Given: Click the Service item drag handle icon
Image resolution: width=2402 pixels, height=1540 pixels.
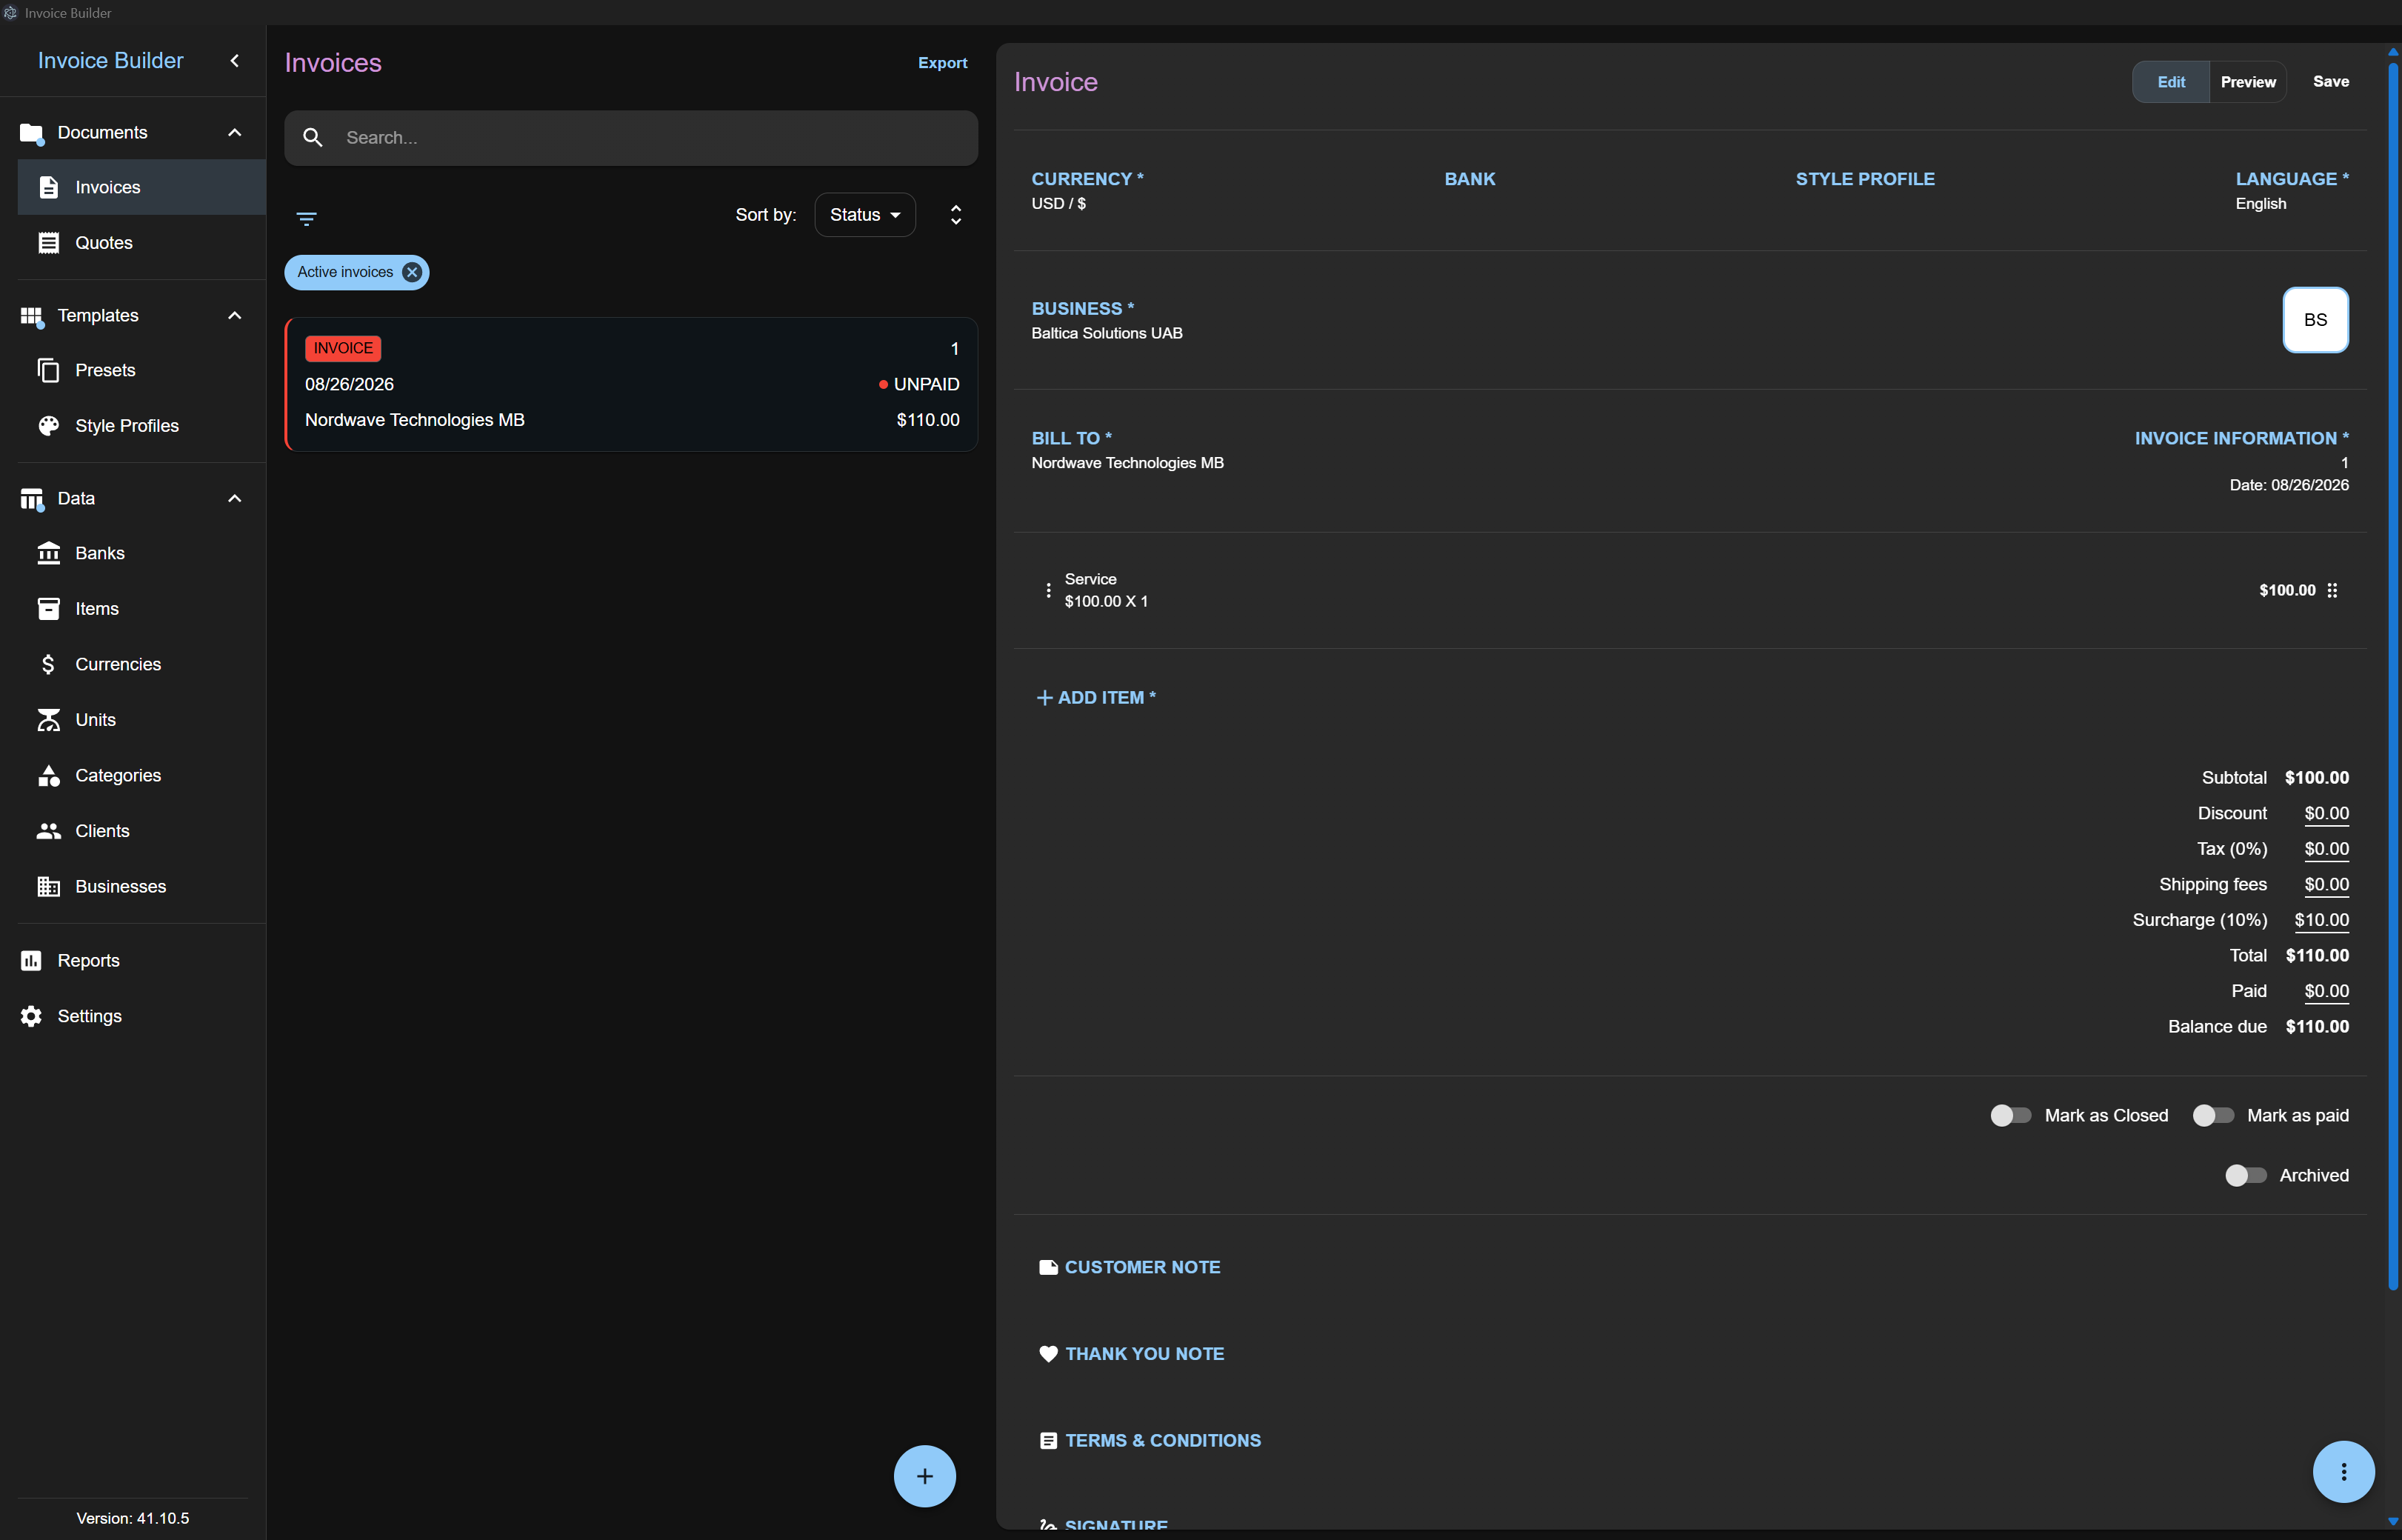Looking at the screenshot, I should [x=2332, y=590].
